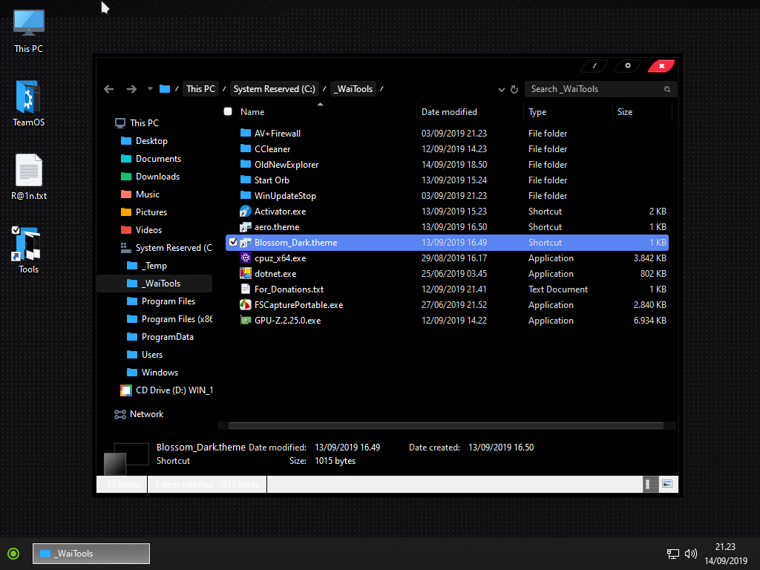Toggle checkbox on Tools desktop icon
Image resolution: width=760 pixels, height=570 pixels.
click(16, 230)
